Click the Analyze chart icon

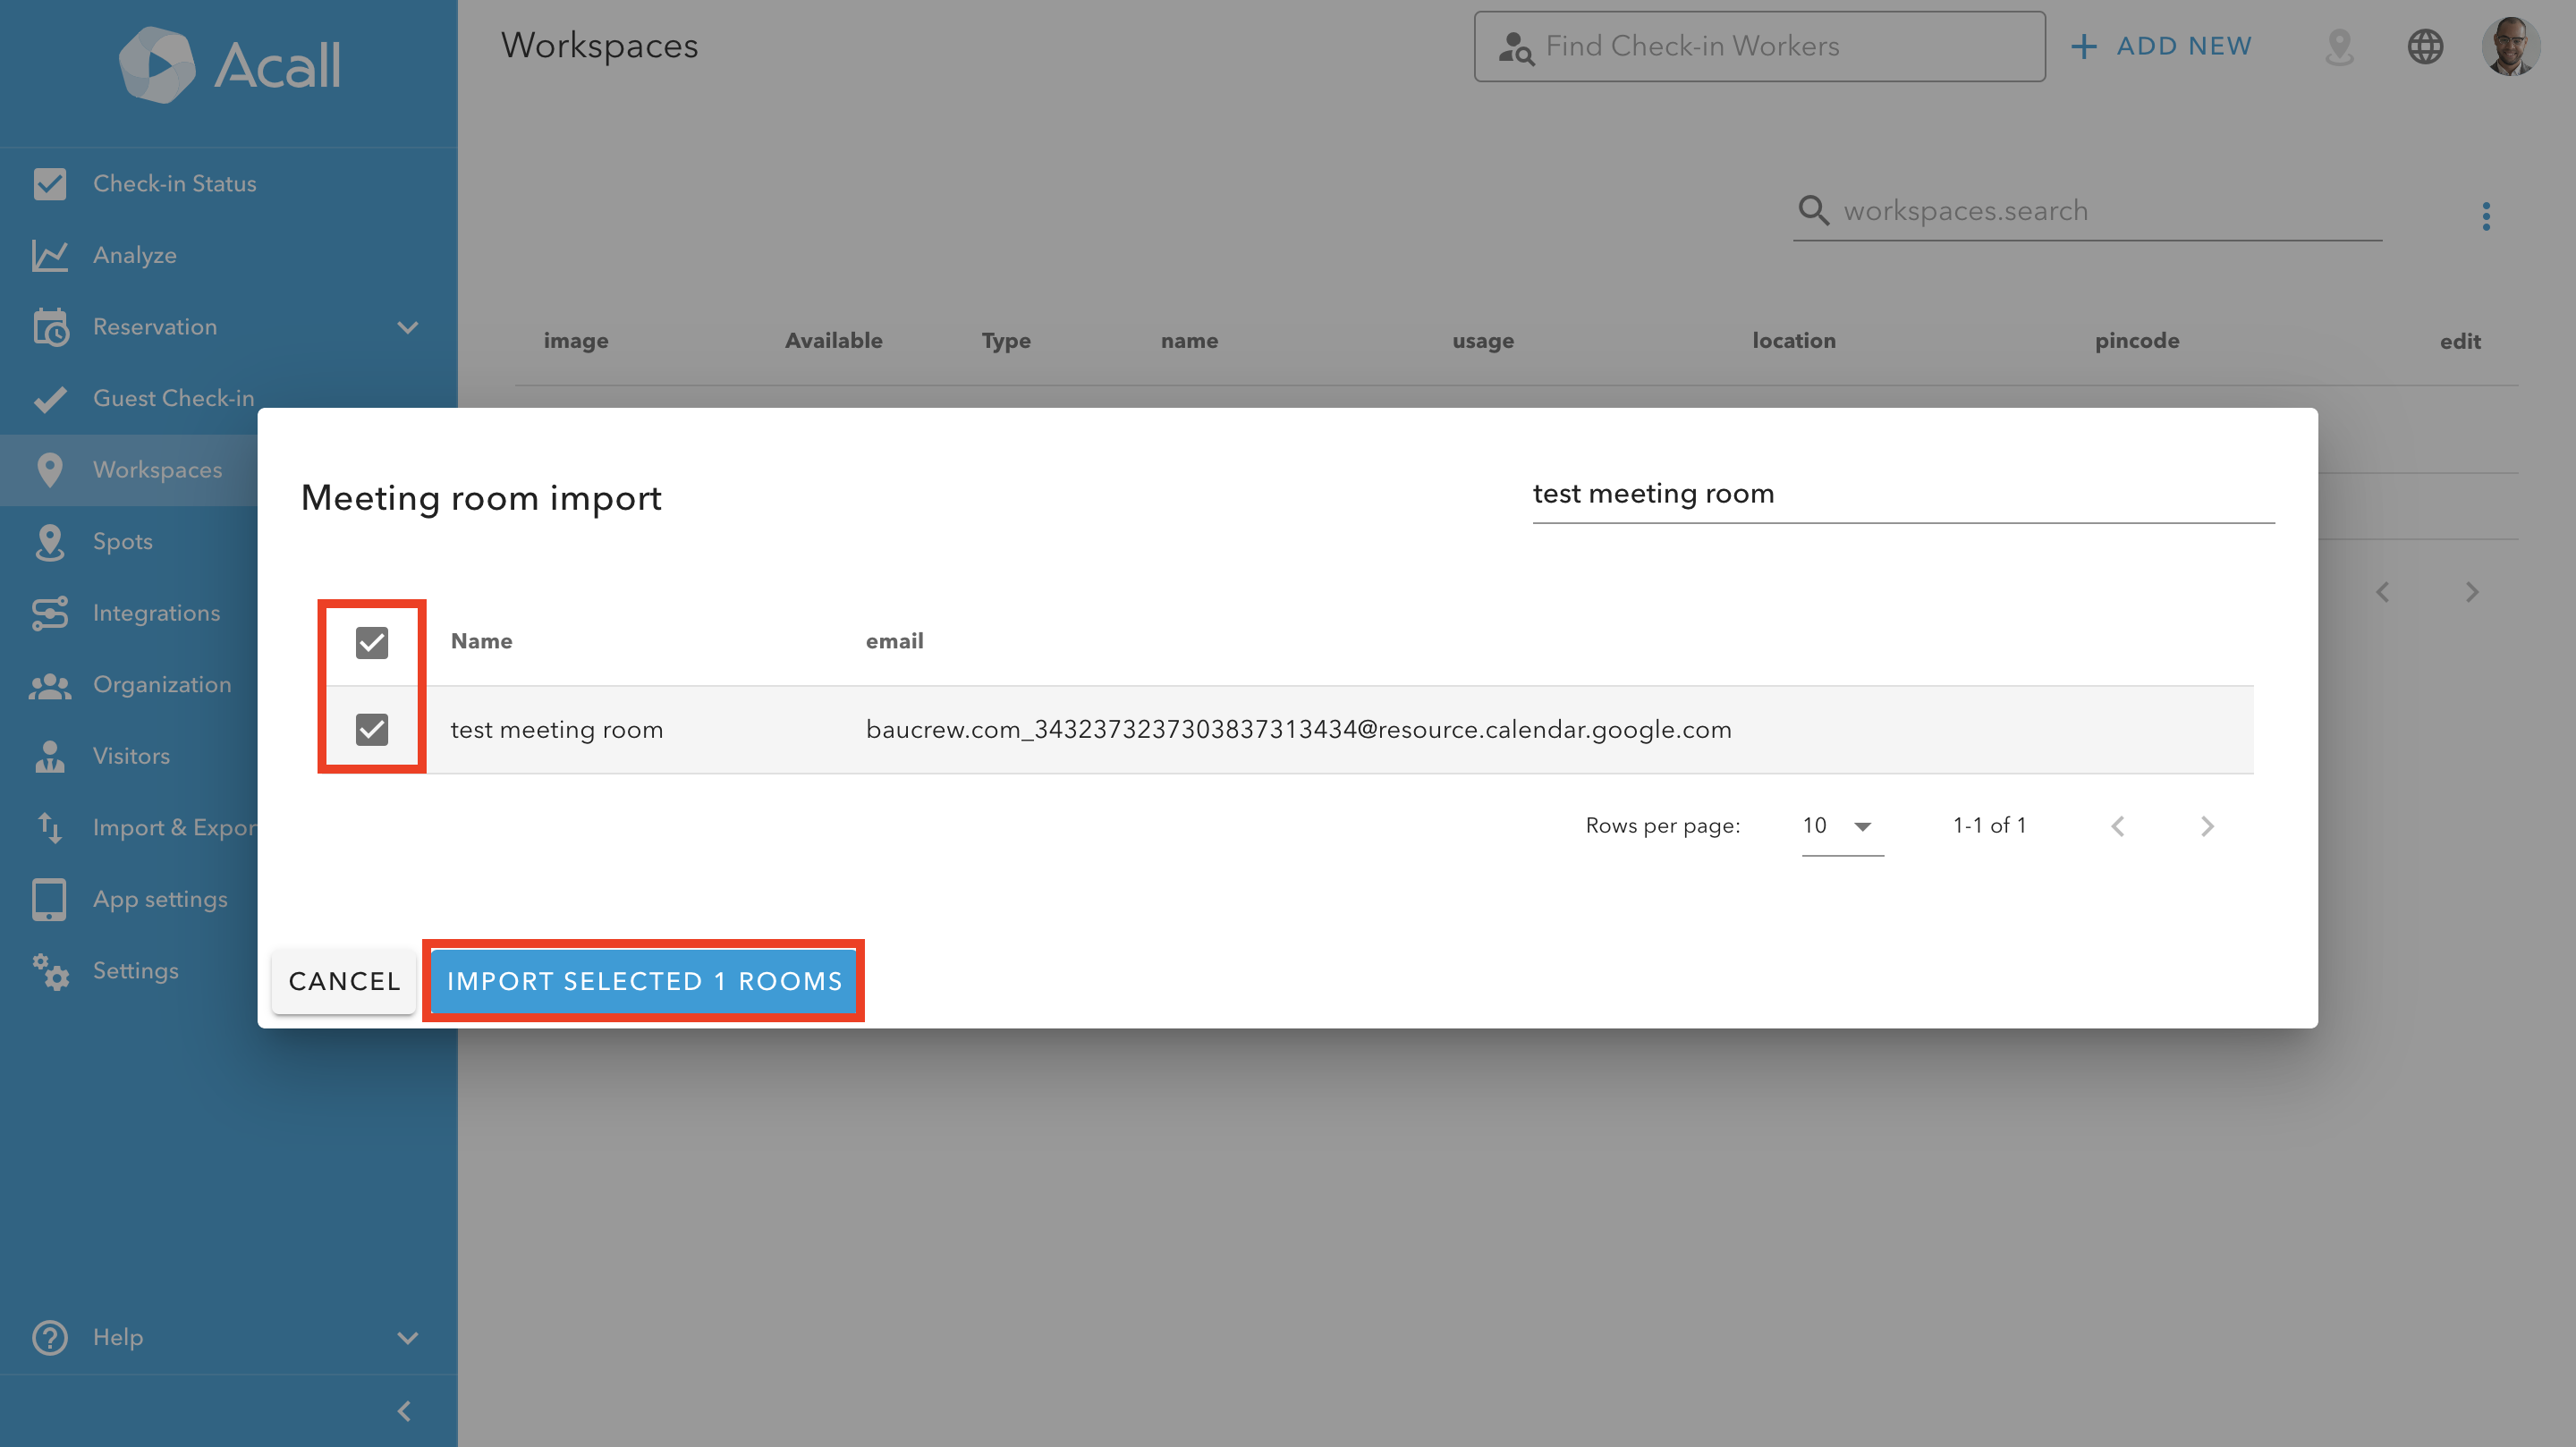(49, 255)
